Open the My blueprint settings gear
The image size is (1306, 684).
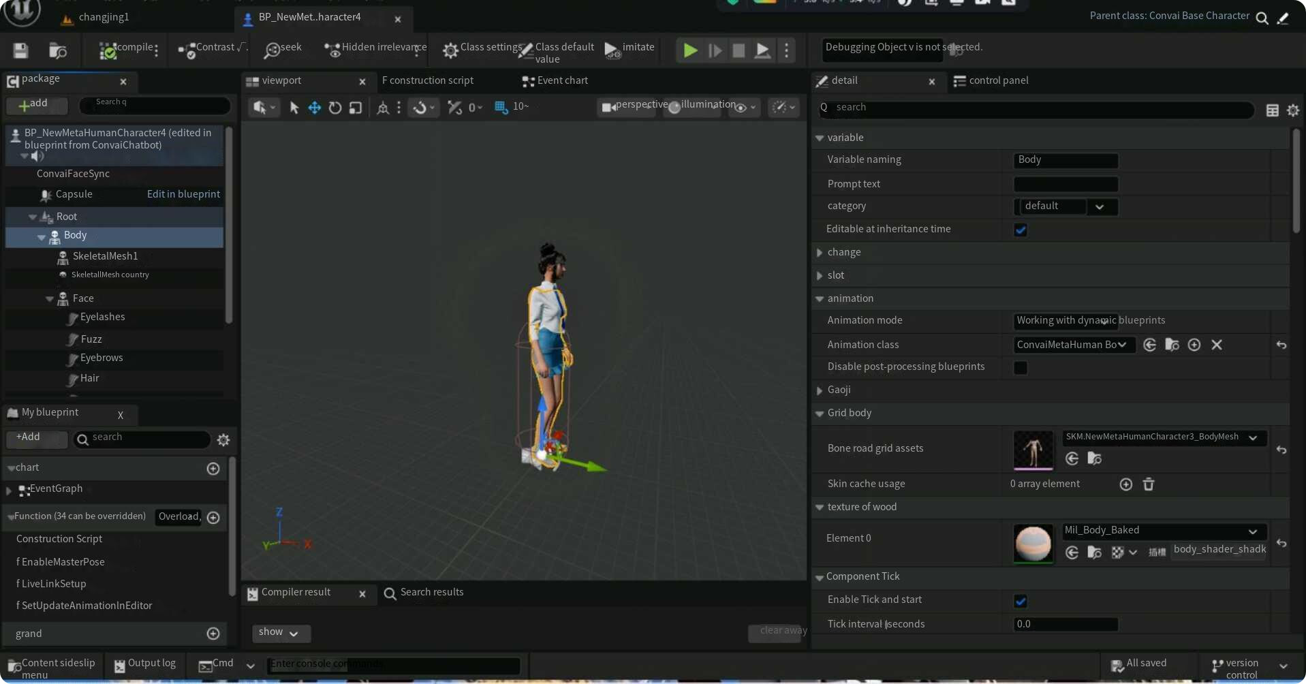click(x=223, y=440)
